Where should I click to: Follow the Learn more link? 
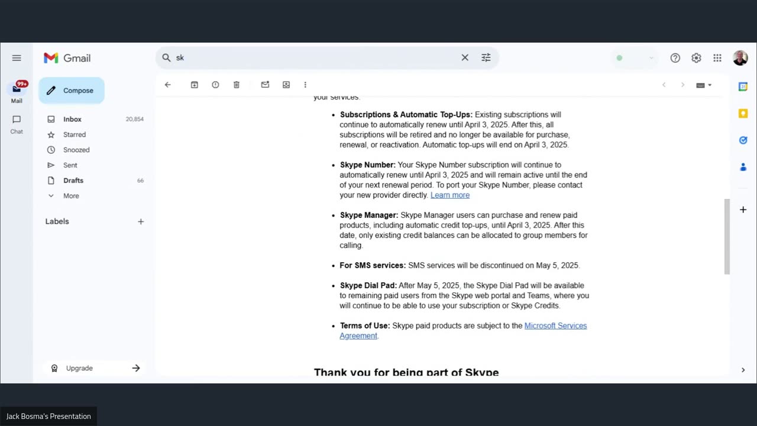click(450, 195)
